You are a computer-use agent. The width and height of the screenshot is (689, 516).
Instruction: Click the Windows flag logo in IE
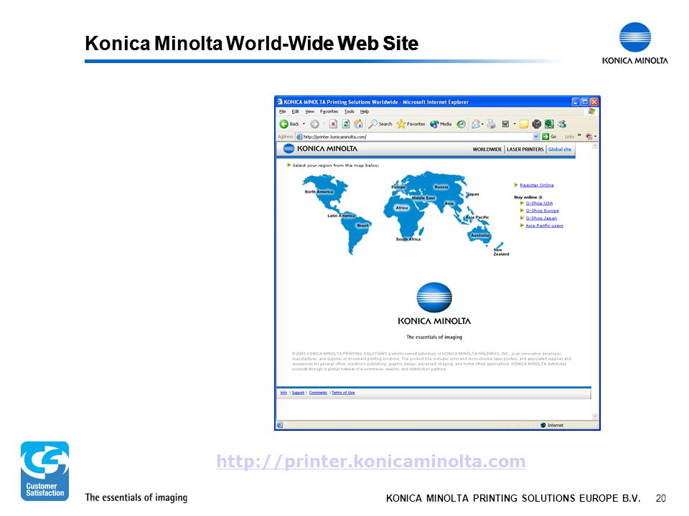(x=591, y=112)
